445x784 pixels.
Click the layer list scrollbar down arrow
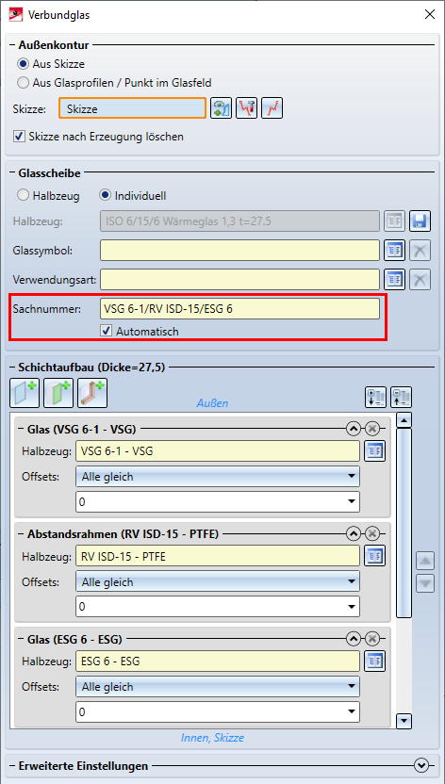(x=404, y=721)
